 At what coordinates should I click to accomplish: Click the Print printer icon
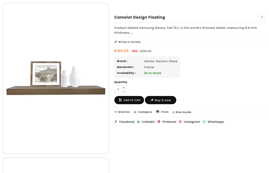pyautogui.click(x=158, y=112)
